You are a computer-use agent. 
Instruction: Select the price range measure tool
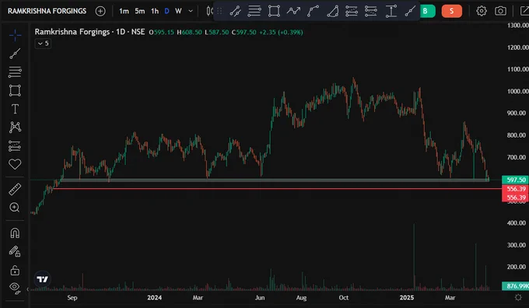tap(391, 11)
